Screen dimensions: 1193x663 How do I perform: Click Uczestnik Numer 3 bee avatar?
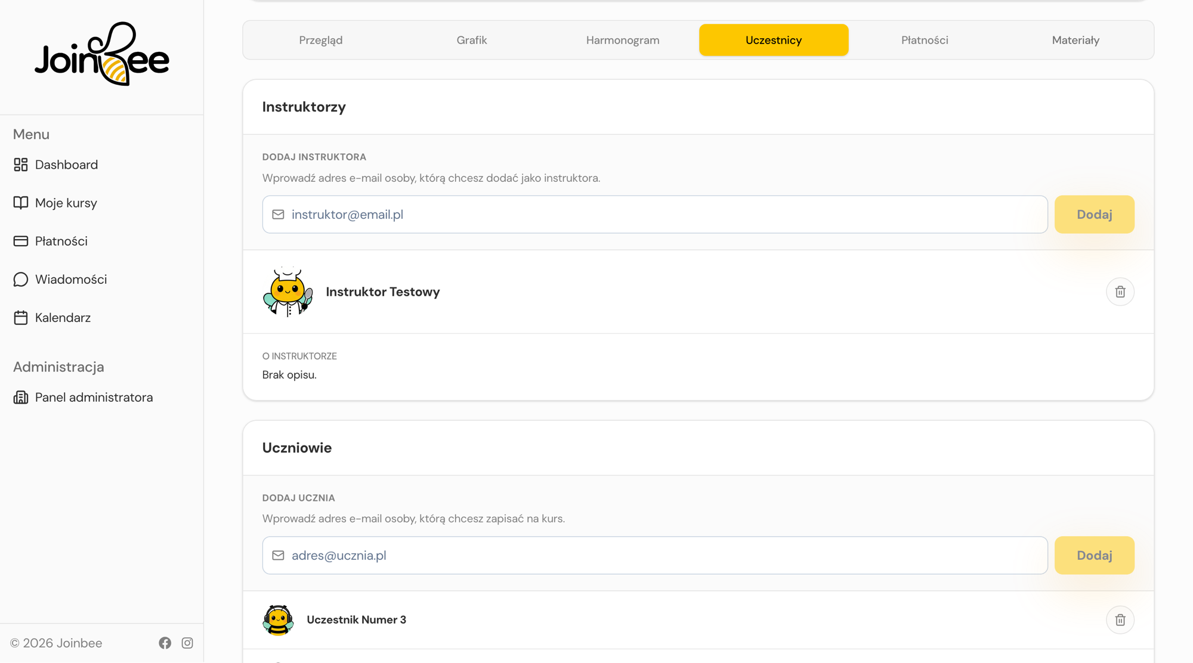278,619
